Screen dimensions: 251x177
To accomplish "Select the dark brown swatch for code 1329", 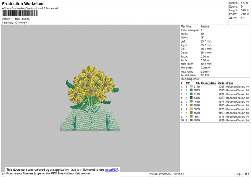I will point(192,120).
